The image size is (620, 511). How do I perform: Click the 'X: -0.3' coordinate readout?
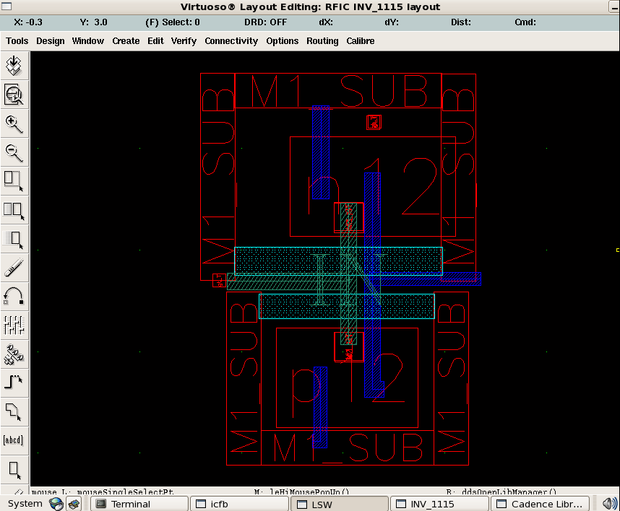pos(27,22)
